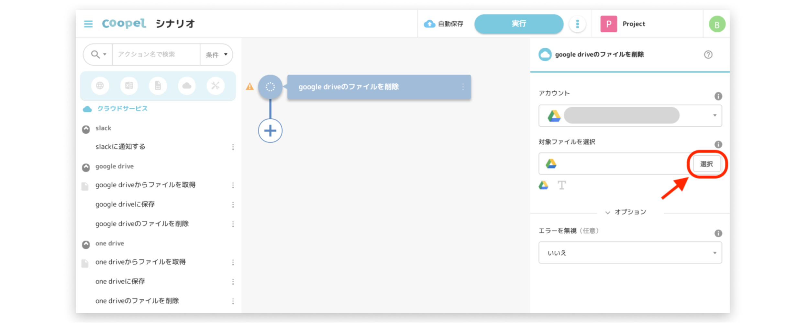Image resolution: width=809 pixels, height=323 pixels.
Task: Open search type dropdown with magnifier
Action: 98,54
